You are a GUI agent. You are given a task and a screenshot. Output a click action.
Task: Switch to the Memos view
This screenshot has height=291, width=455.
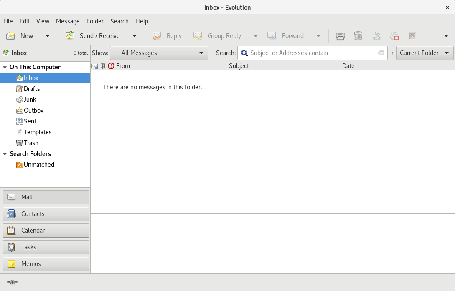(46, 264)
